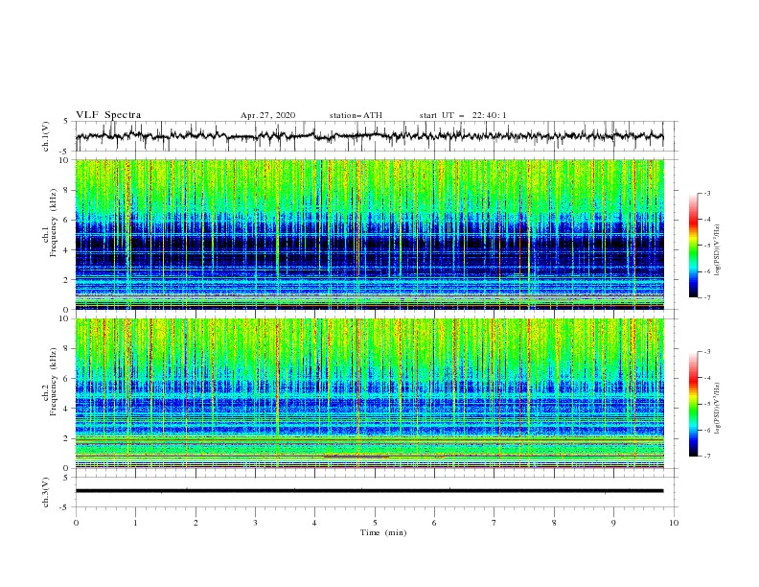759x587 pixels.
Task: Click time axis tick label '2'
Action: tap(195, 523)
